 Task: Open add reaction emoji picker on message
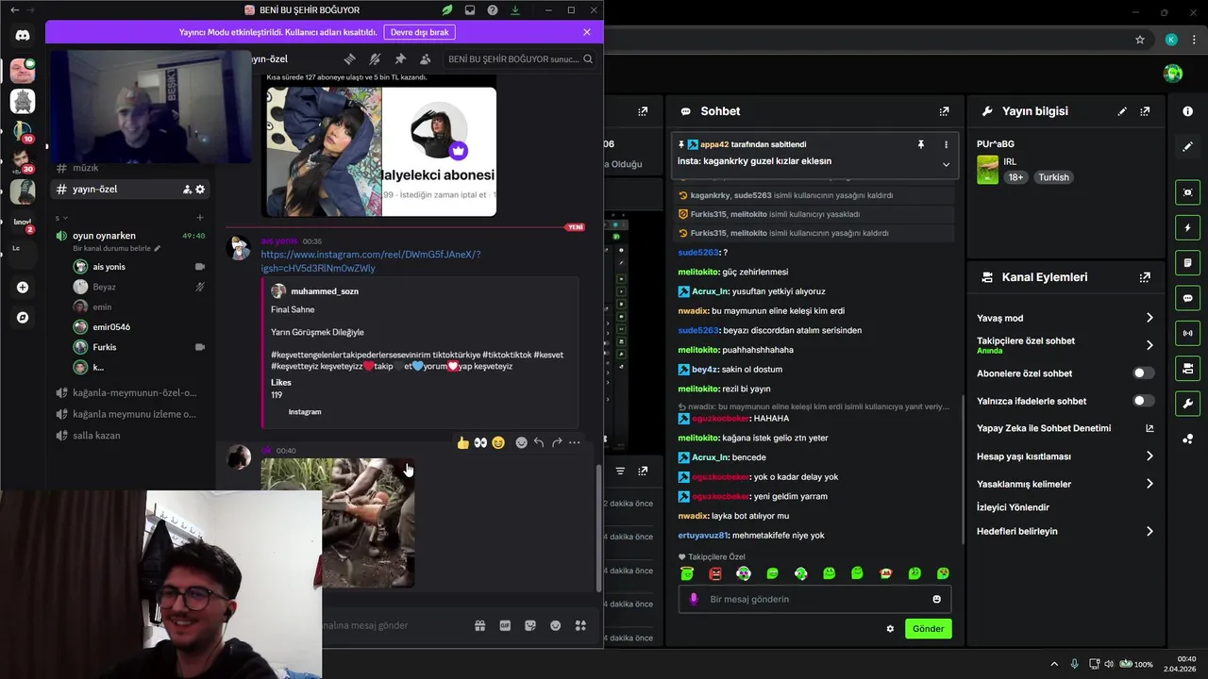521,442
